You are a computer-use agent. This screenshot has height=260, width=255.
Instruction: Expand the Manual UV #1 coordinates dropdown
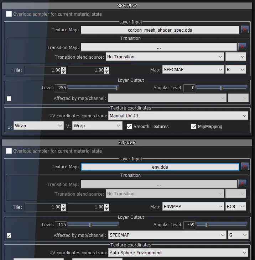coord(178,116)
